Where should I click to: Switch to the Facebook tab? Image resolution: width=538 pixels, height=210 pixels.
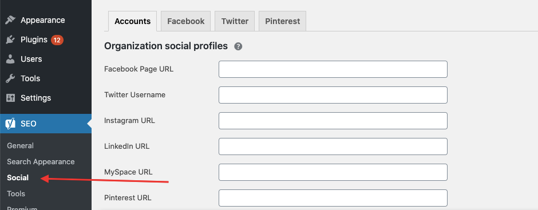coord(185,21)
